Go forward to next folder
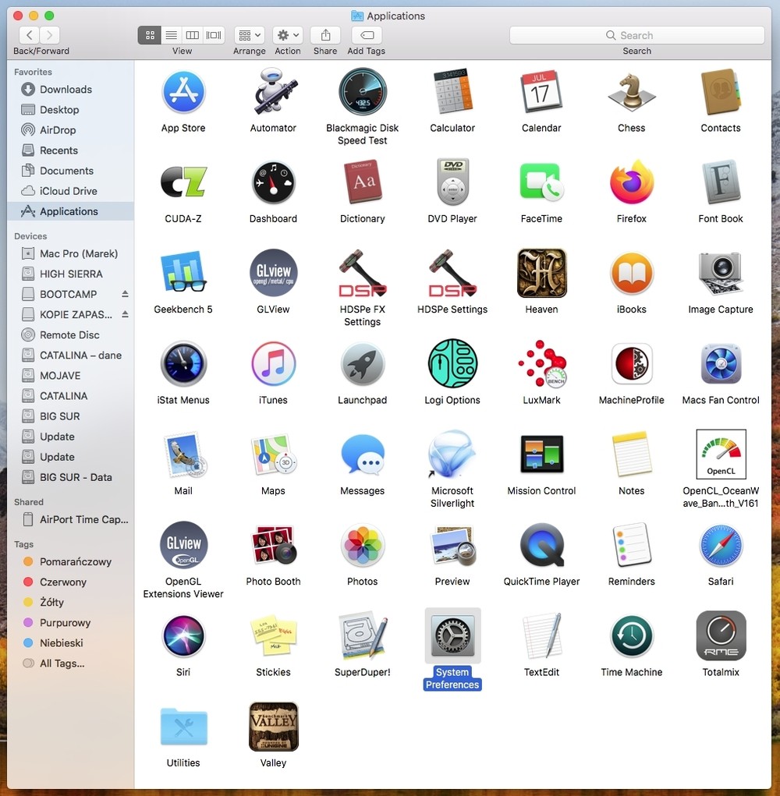 pyautogui.click(x=50, y=35)
